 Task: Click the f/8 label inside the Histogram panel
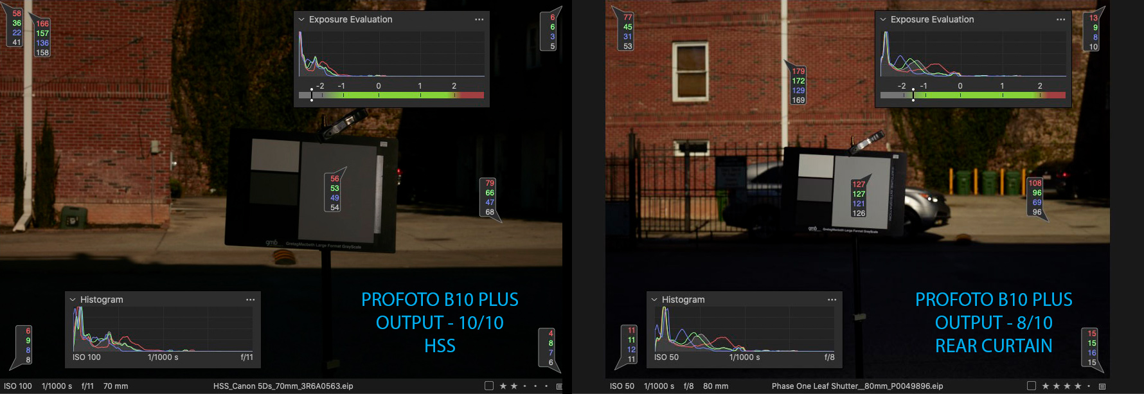[x=830, y=357]
